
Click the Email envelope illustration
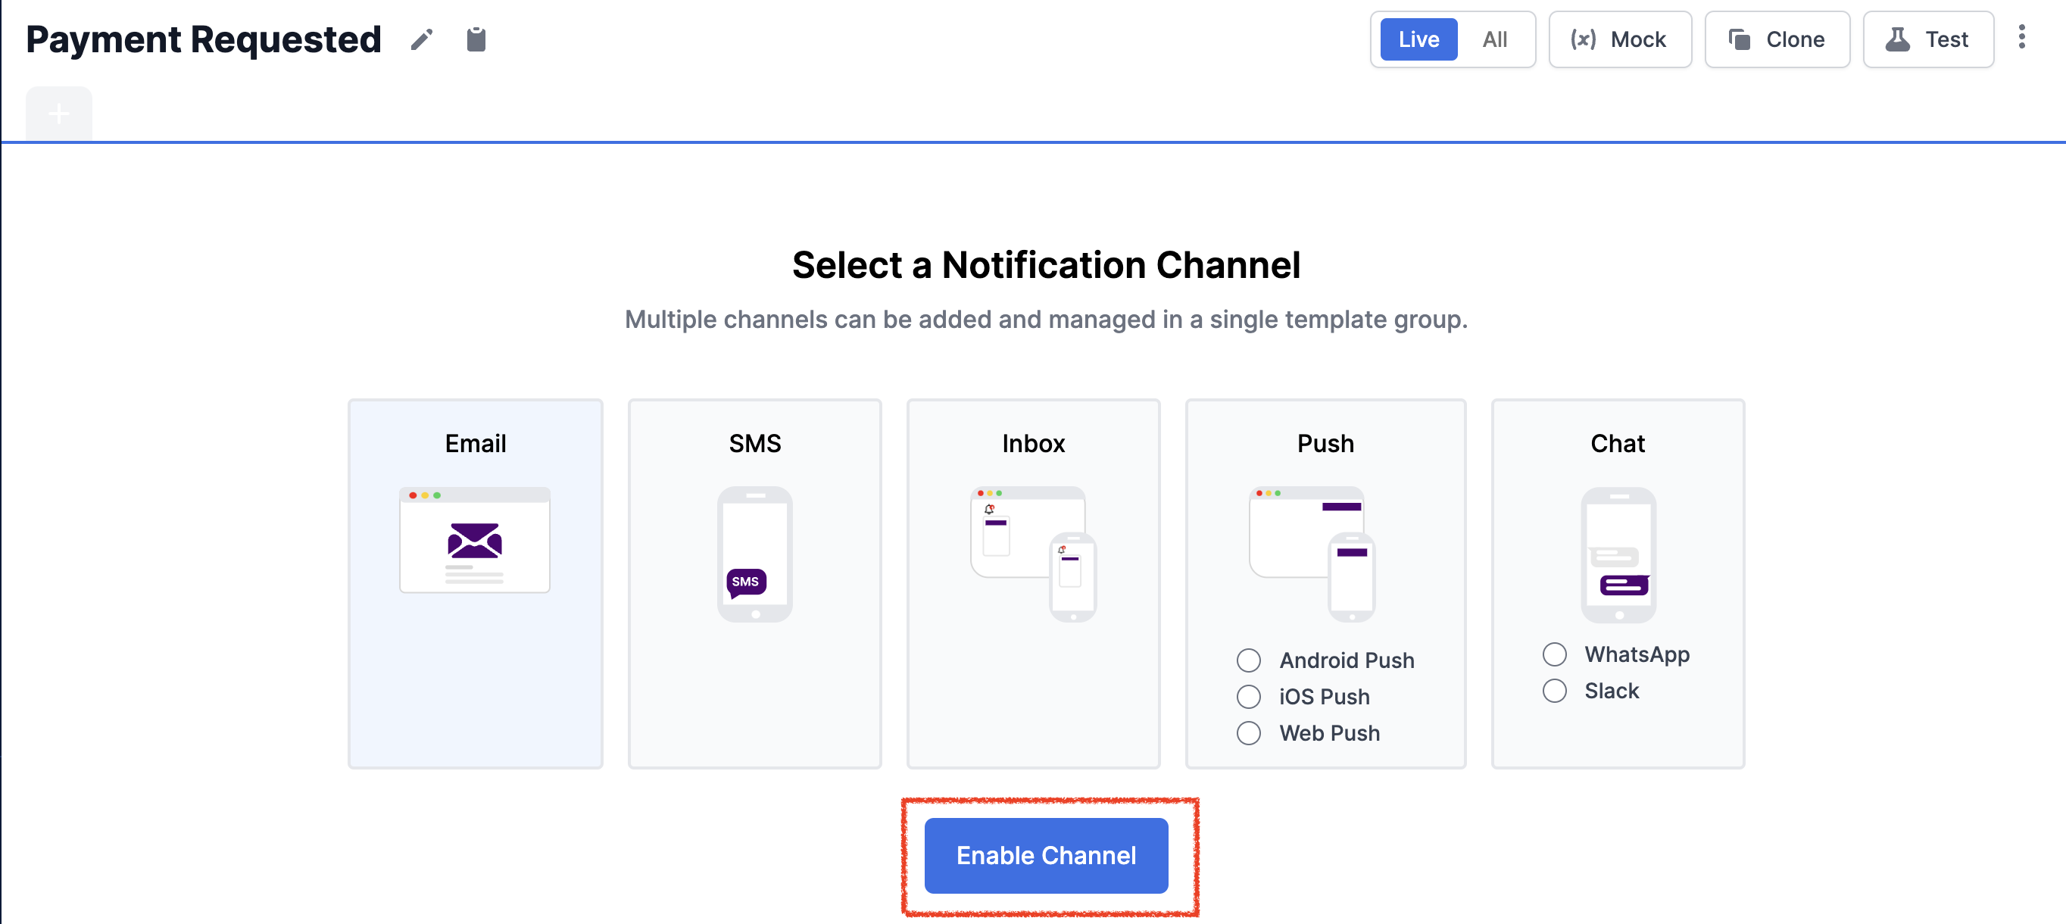475,540
